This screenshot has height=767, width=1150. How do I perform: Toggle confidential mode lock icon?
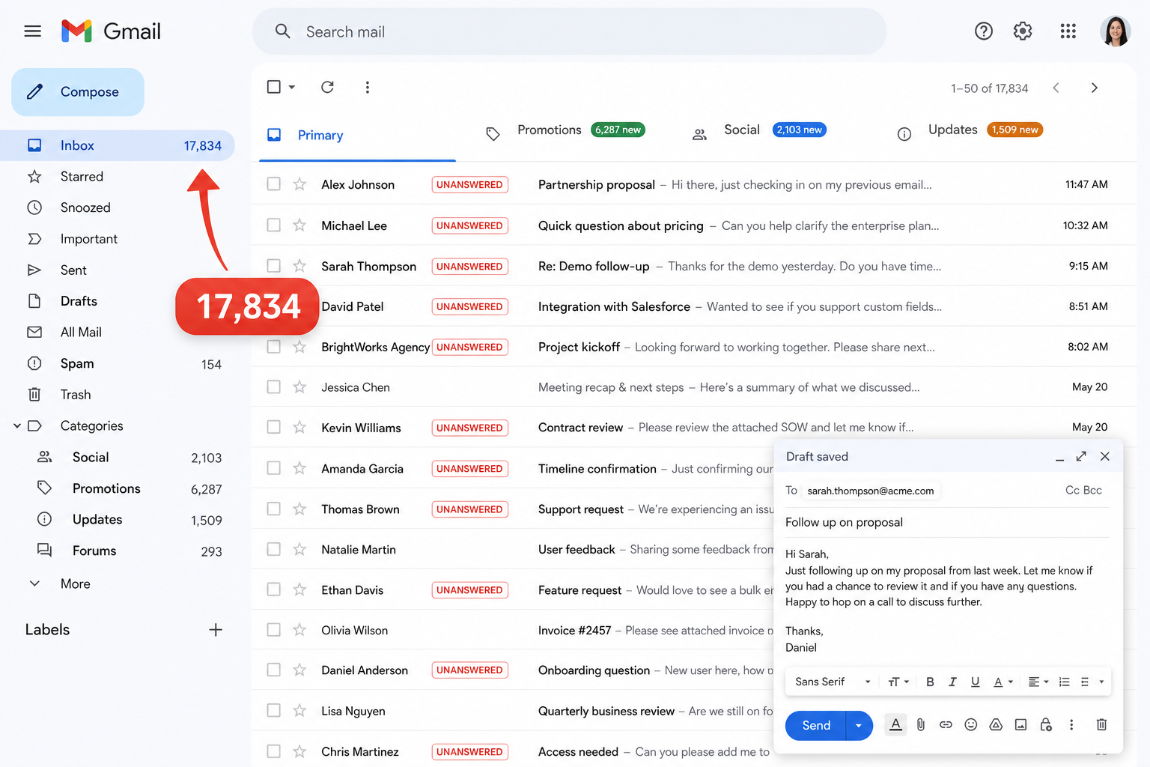(x=1046, y=724)
